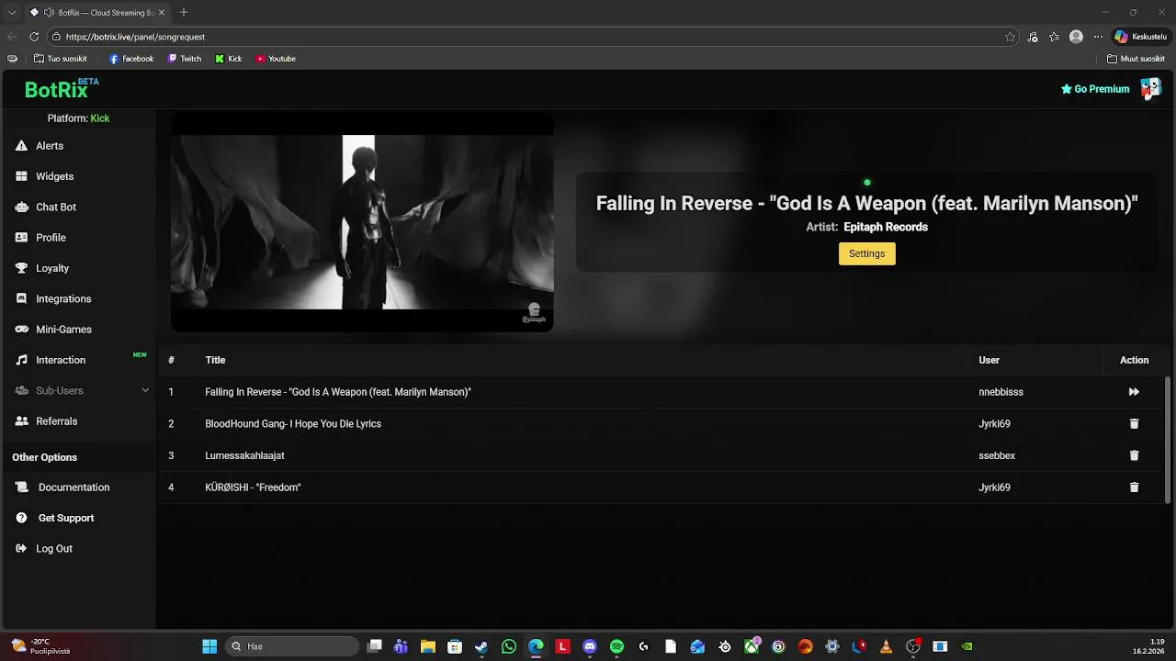The image size is (1176, 661).
Task: Click the Go Premium link
Action: [1095, 89]
